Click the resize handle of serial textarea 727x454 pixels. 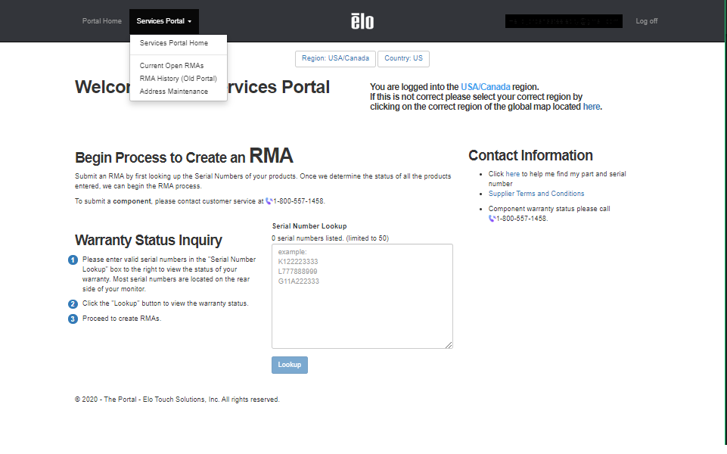(x=449, y=344)
